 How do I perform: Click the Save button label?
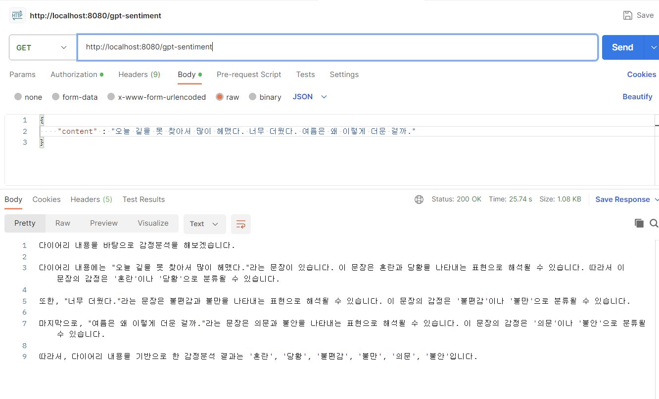pos(645,15)
